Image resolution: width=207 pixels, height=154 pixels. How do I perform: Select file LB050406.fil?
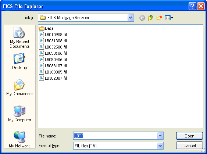[53, 60]
